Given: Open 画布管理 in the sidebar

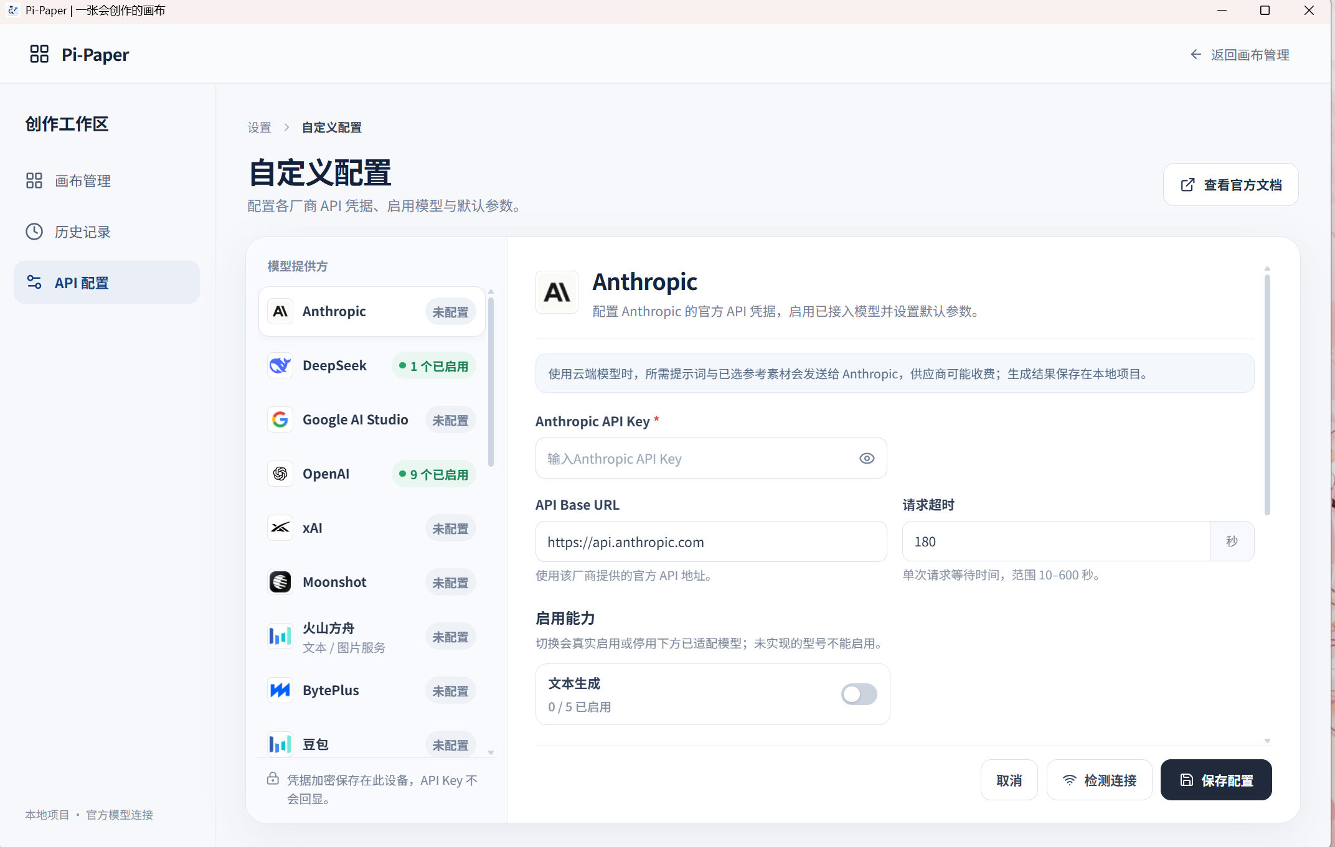Looking at the screenshot, I should (106, 181).
